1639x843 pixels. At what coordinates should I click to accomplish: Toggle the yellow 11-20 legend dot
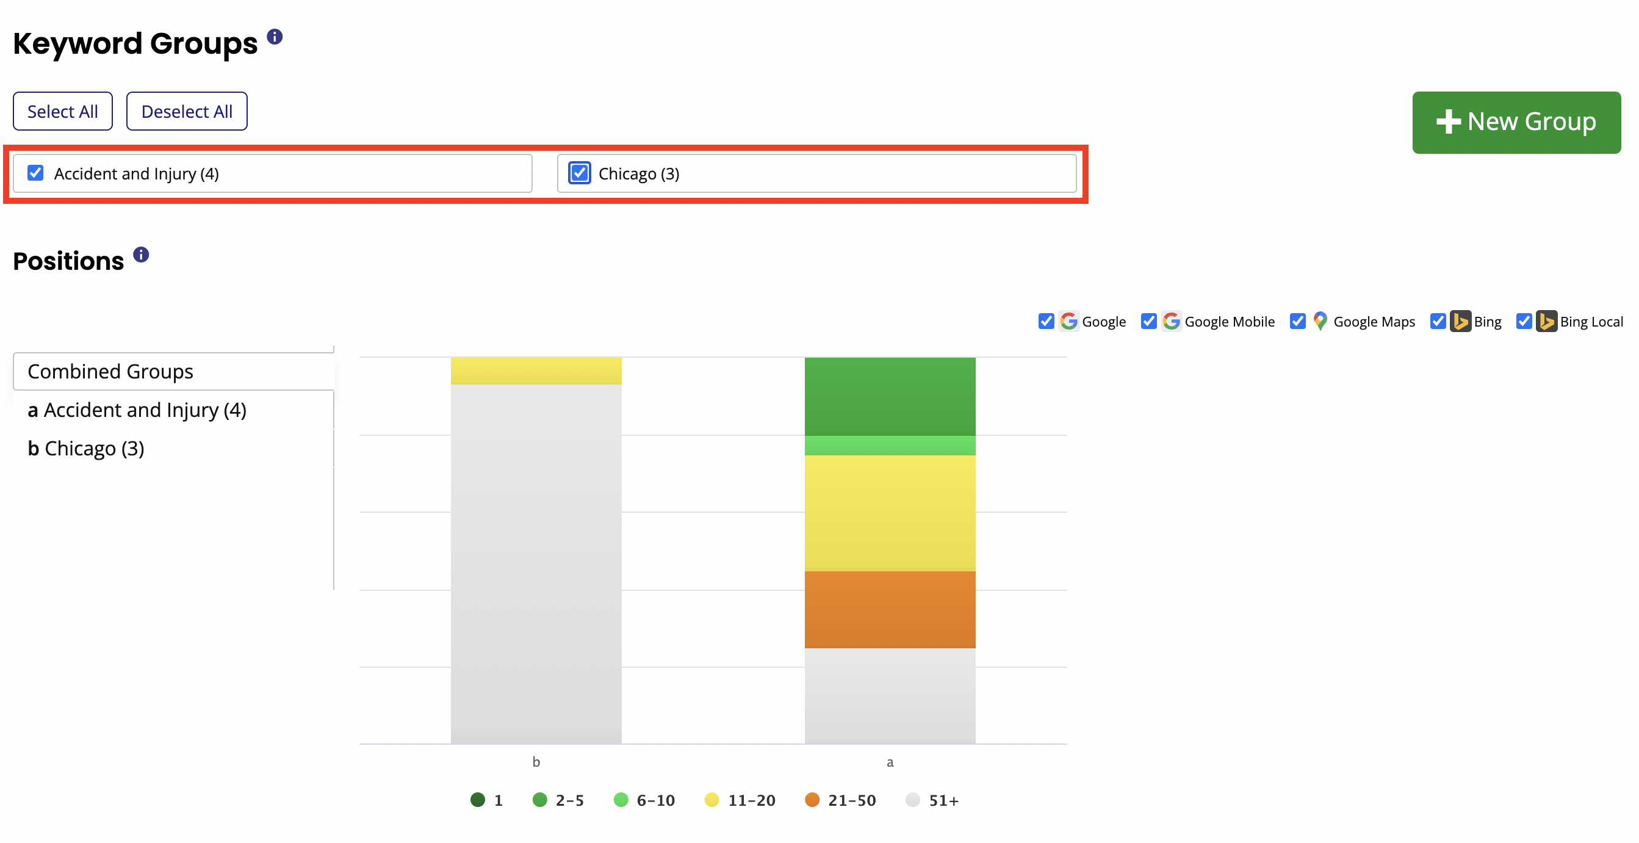pyautogui.click(x=711, y=800)
